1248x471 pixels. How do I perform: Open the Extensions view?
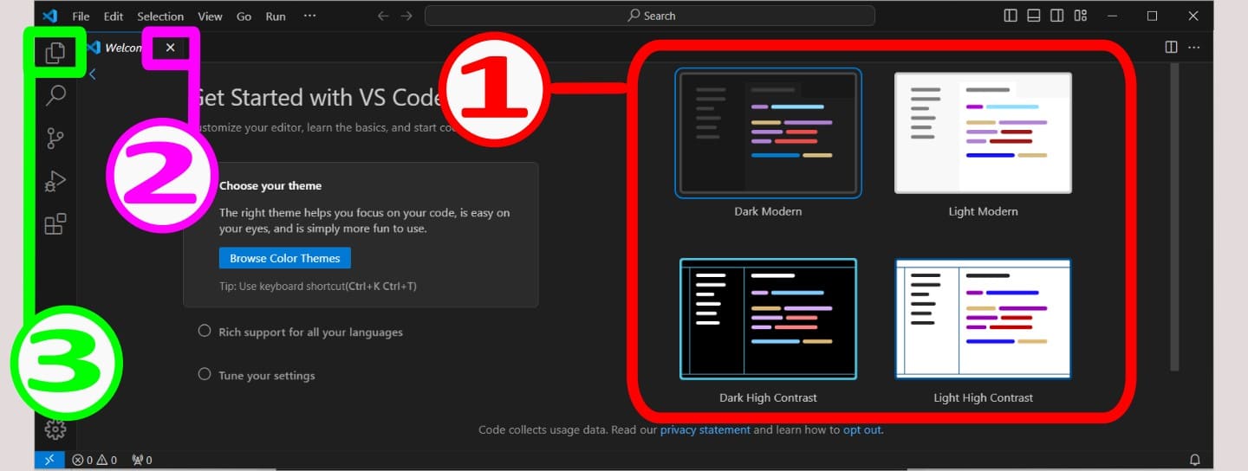(55, 224)
